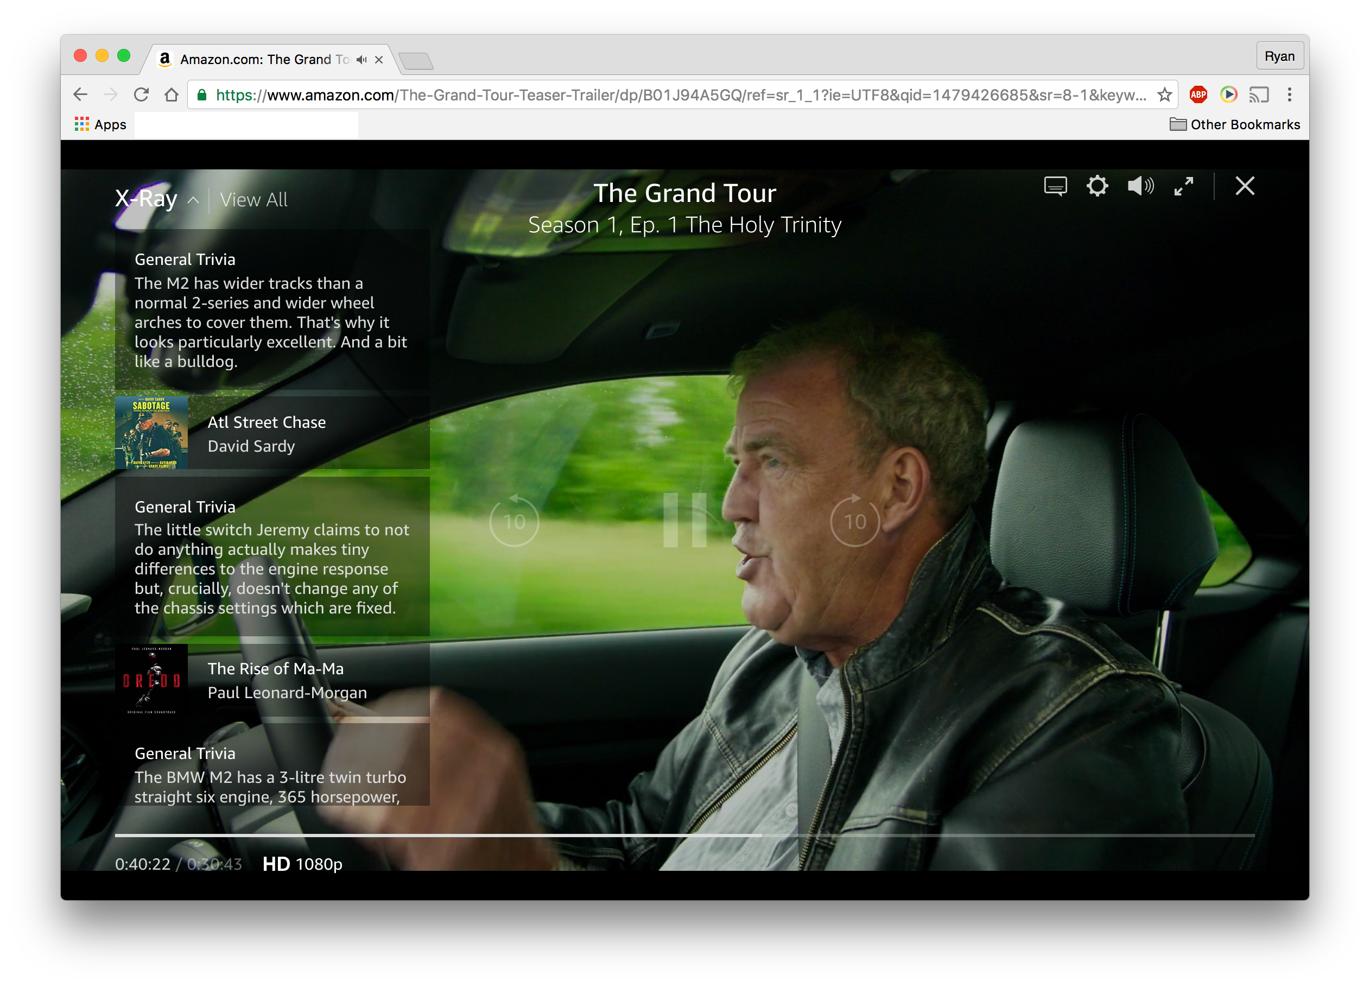Open subtitles and captions menu
Image resolution: width=1370 pixels, height=987 pixels.
[1055, 186]
